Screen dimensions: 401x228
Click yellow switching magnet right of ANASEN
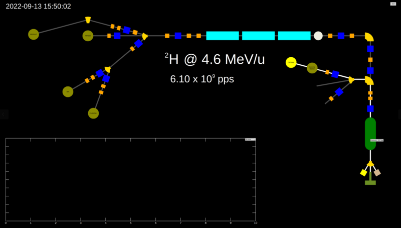(145, 36)
